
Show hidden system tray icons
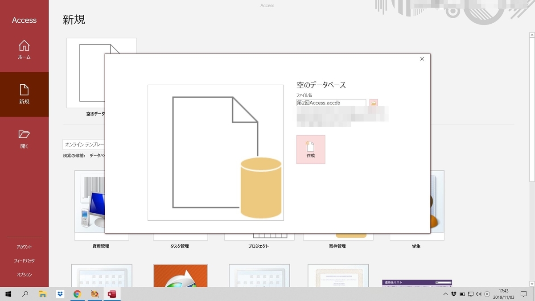(x=445, y=294)
